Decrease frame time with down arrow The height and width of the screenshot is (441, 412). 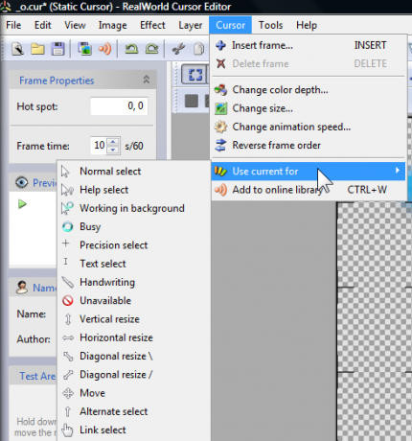[x=113, y=150]
